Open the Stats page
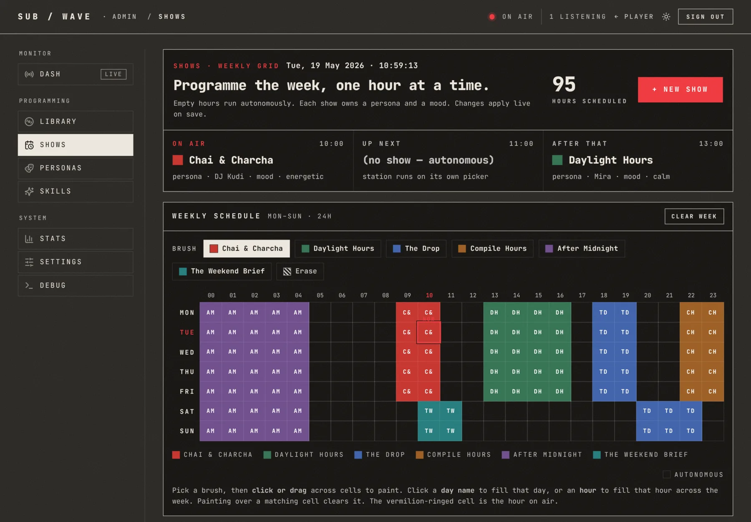 click(76, 239)
